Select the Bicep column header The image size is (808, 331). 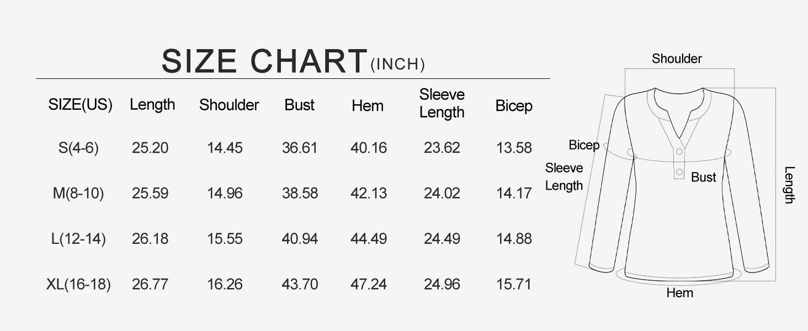click(513, 106)
